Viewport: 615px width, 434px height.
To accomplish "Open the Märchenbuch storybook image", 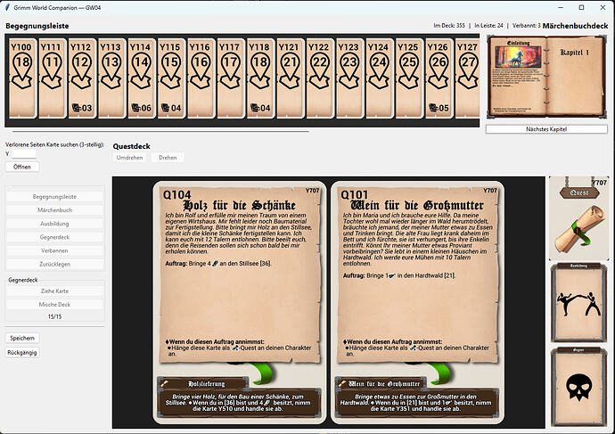I will (x=546, y=77).
